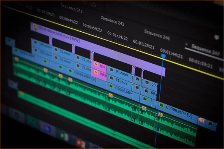This screenshot has height=149, width=224.
Task: Click the 00:00:44:22 ruler timecode
Action: click(69, 20)
